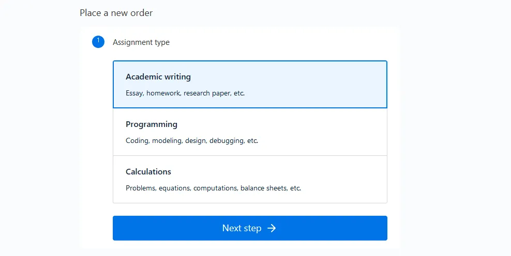Click the Academic writing title text
511x256 pixels.
tap(158, 77)
